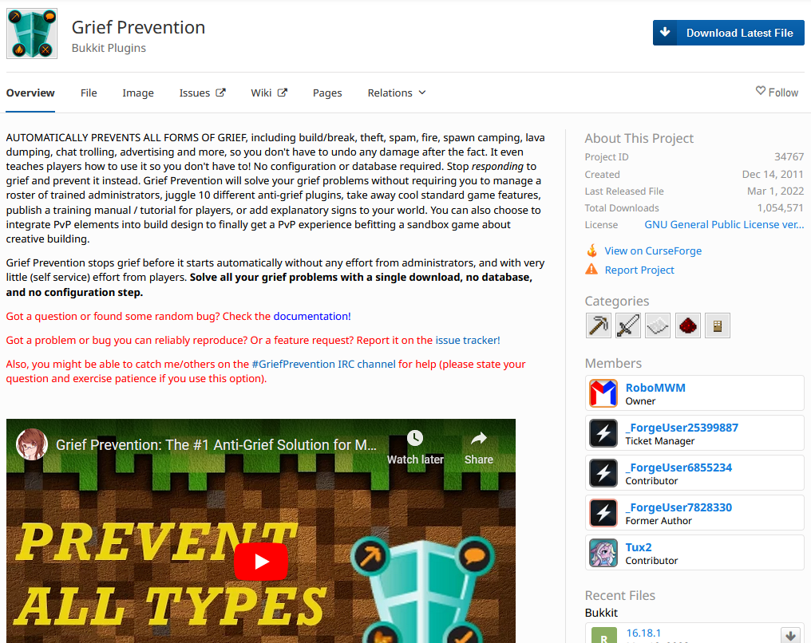811x643 pixels.
Task: Click the Project ID value 34767
Action: [789, 156]
